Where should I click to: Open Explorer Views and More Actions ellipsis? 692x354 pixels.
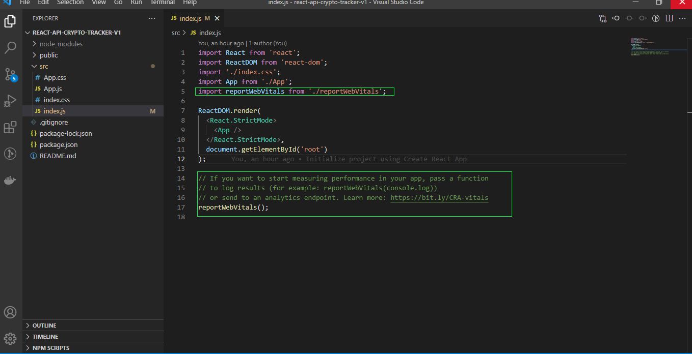tap(152, 18)
